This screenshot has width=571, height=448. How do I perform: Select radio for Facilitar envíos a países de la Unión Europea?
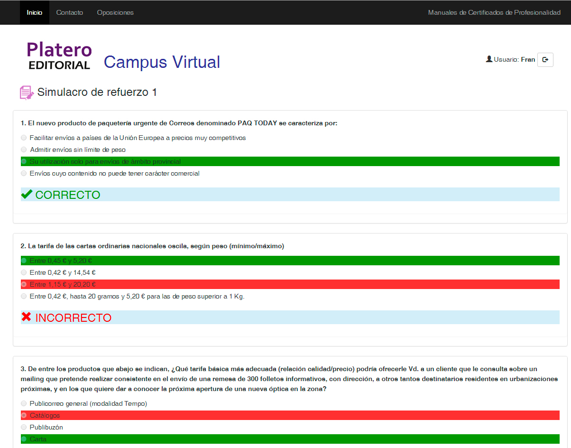24,138
